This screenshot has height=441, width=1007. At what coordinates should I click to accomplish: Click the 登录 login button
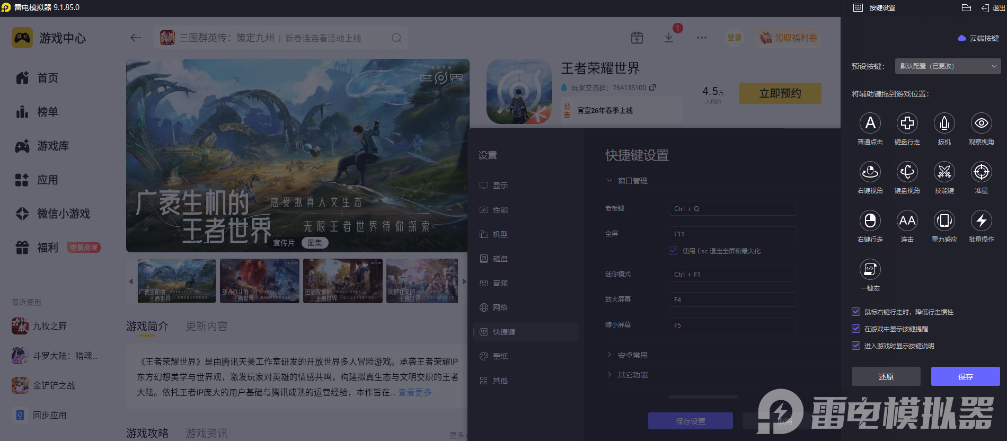pos(735,38)
